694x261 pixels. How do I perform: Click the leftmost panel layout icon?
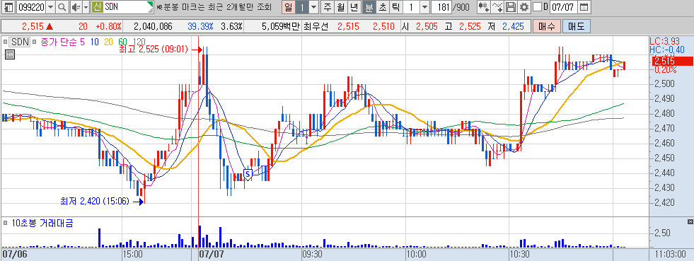tap(8, 7)
